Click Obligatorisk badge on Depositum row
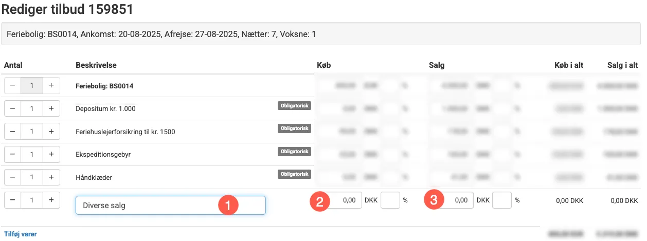 (x=295, y=106)
